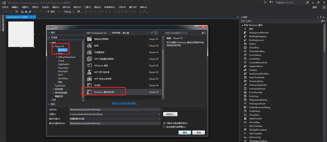Open the notifications flag icon
The height and width of the screenshot is (142, 327).
pyautogui.click(x=271, y=2)
